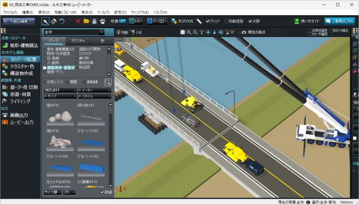This screenshot has height=205, width=359.
Task: Open the メーカー filter dropdown
Action: [95, 90]
